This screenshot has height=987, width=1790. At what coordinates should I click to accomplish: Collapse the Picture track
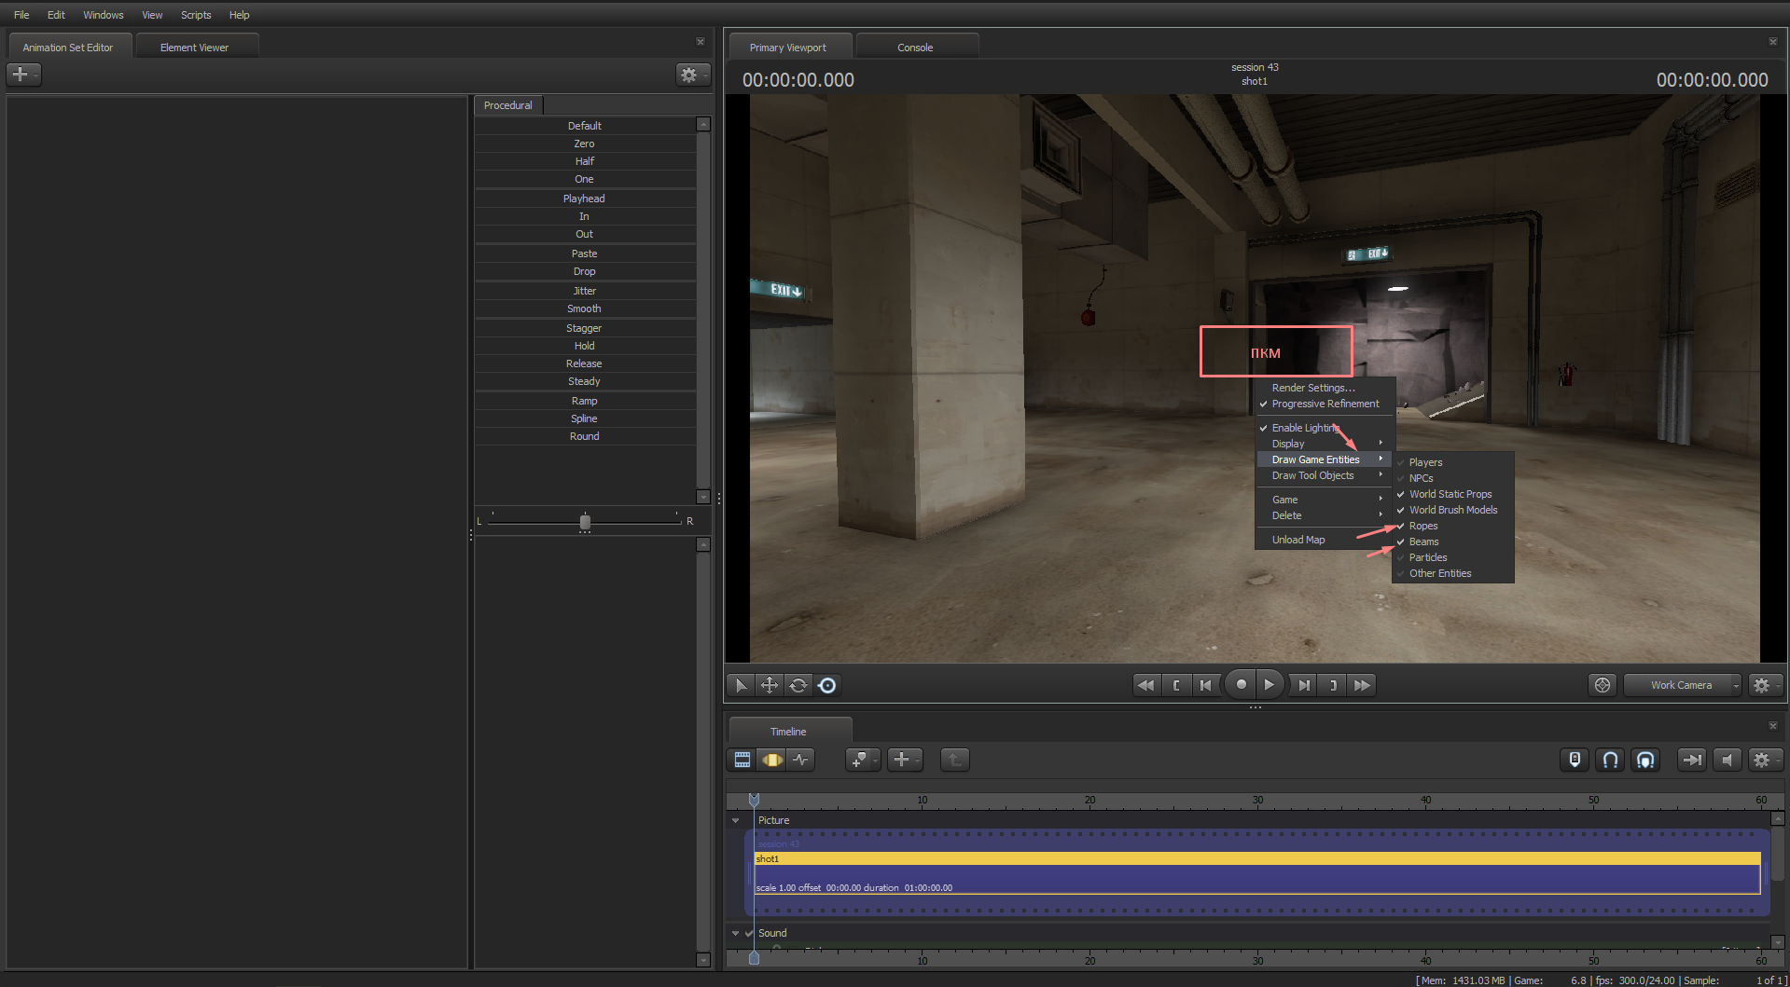[x=736, y=821]
